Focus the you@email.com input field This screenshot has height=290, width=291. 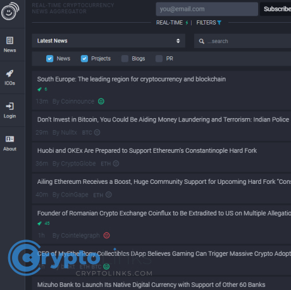[207, 9]
